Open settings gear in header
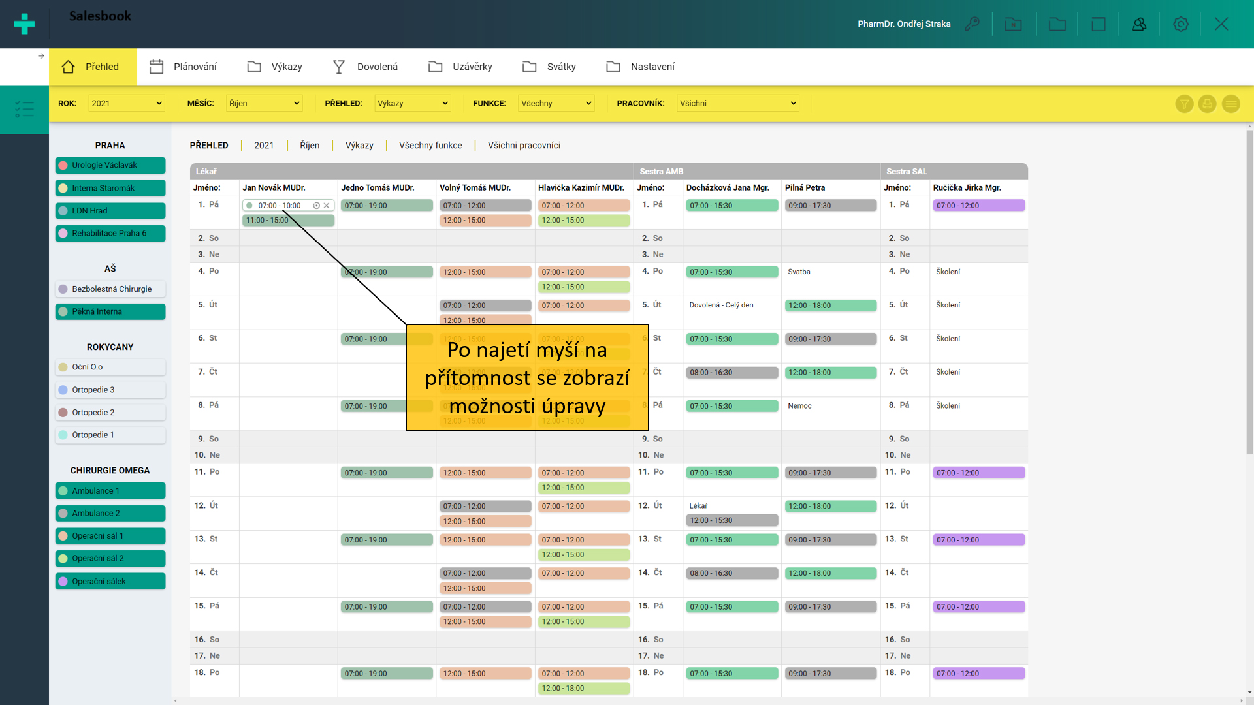This screenshot has width=1254, height=705. [x=1180, y=24]
